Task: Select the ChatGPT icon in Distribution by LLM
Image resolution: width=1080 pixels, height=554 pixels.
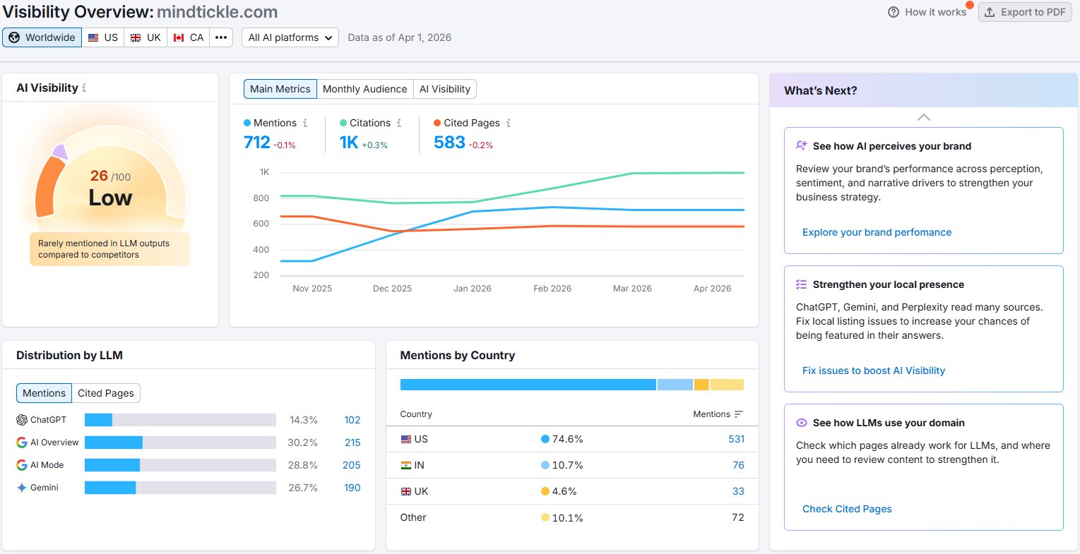Action: (21, 419)
